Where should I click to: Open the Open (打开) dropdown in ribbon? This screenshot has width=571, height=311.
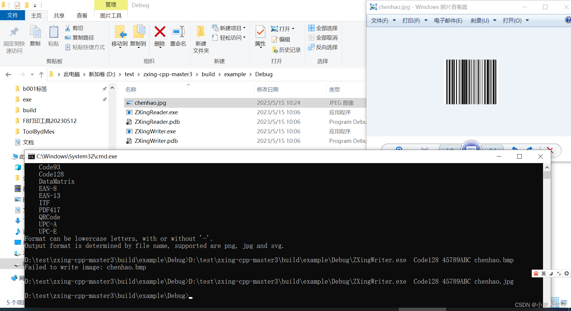(293, 29)
